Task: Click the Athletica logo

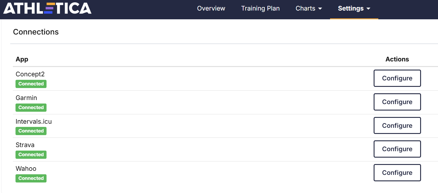Action: [47, 8]
